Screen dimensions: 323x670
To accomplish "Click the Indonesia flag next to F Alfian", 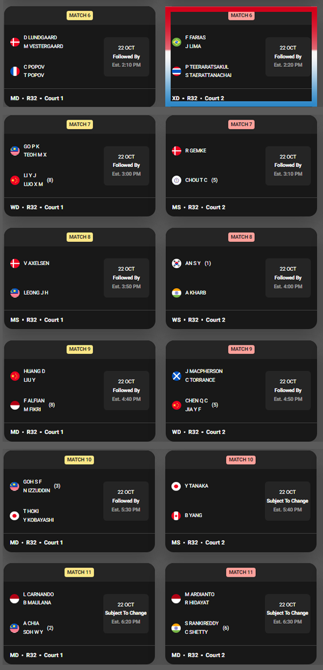I will (15, 405).
